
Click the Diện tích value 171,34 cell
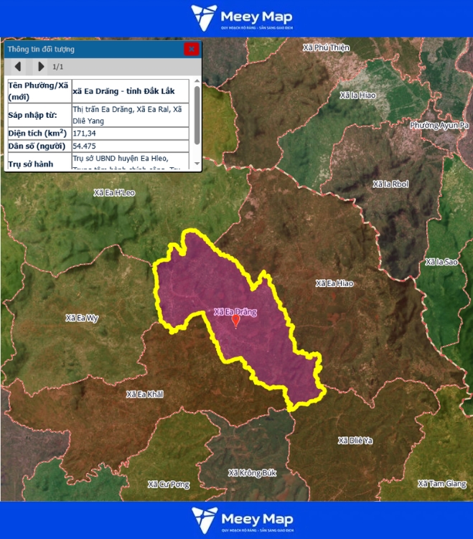tap(131, 133)
